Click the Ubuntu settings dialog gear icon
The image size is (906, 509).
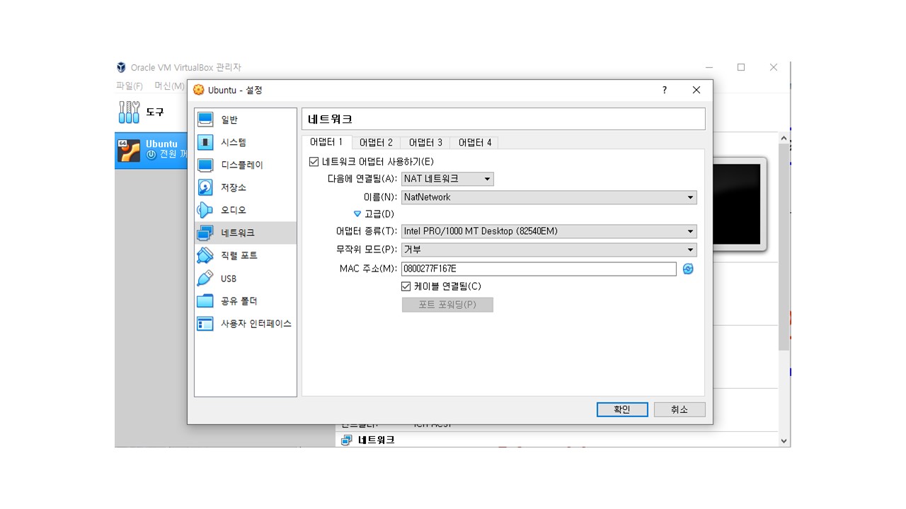pyautogui.click(x=199, y=90)
